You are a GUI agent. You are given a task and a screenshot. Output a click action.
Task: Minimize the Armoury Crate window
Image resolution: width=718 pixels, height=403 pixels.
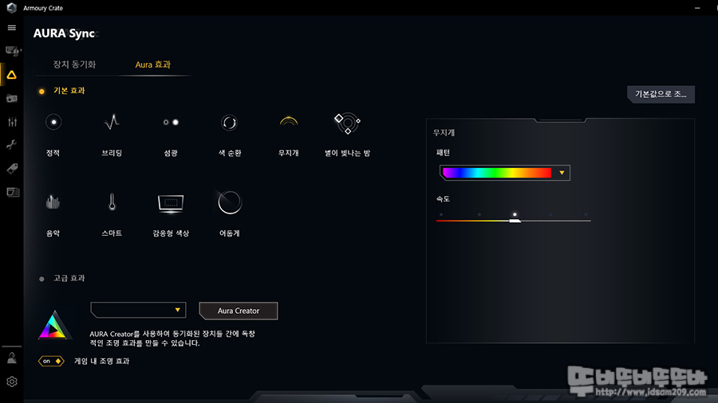(697, 8)
